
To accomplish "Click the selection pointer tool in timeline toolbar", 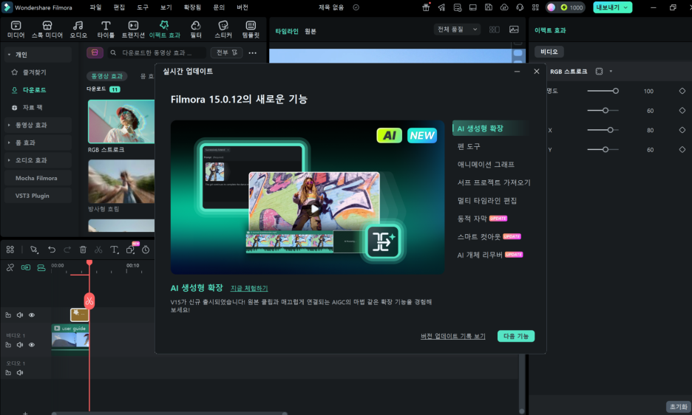I will (x=34, y=250).
